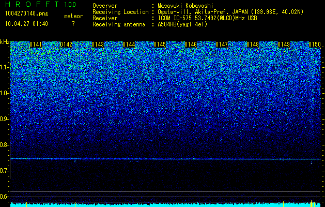
Task: Click the 0147 time marker
Action: pyautogui.click(x=222, y=45)
